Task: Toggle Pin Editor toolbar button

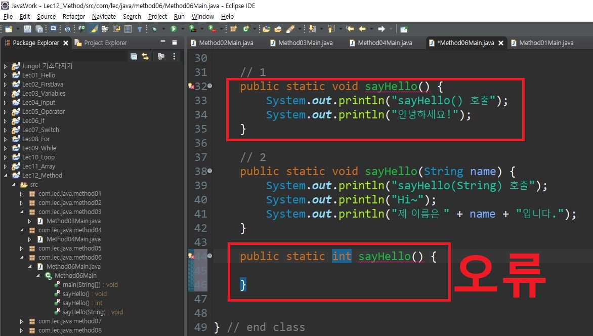Action: pyautogui.click(x=404, y=29)
